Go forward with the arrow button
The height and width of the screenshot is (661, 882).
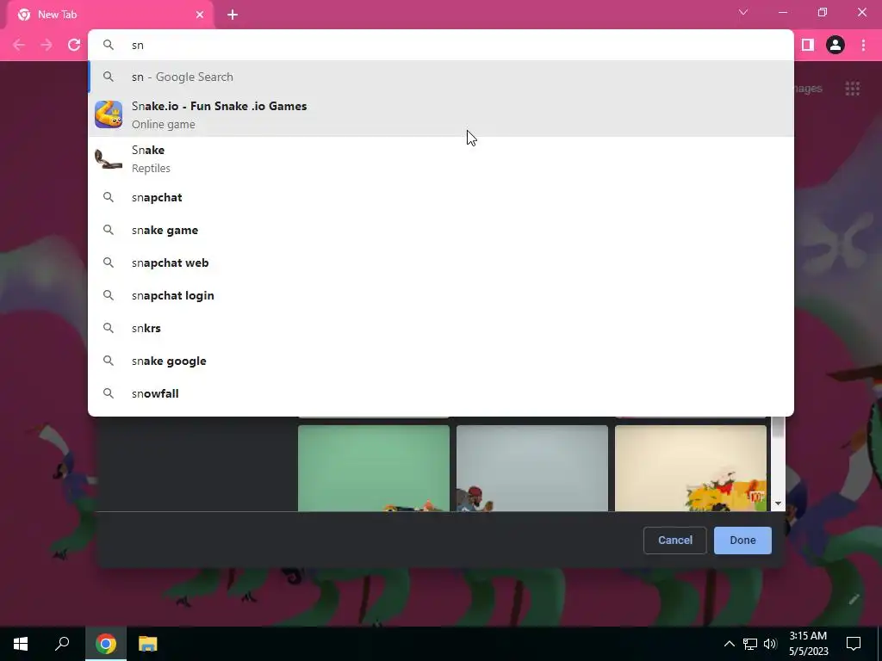pyautogui.click(x=47, y=45)
